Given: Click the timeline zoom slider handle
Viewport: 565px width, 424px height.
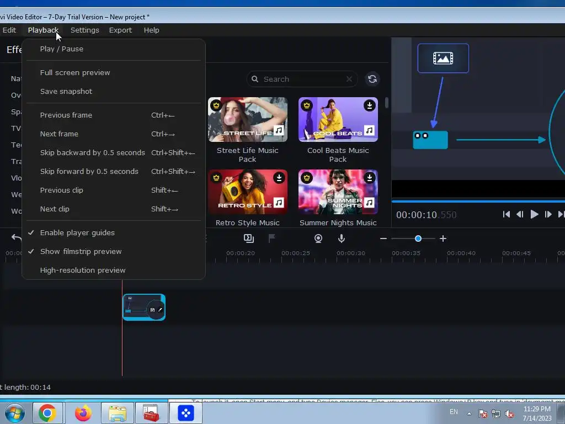Looking at the screenshot, I should click(418, 239).
